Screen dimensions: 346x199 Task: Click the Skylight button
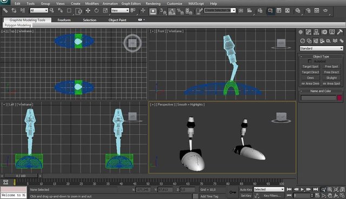pyautogui.click(x=331, y=78)
